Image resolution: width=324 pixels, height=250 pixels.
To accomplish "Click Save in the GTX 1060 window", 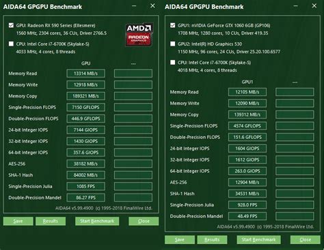I will click(180, 240).
